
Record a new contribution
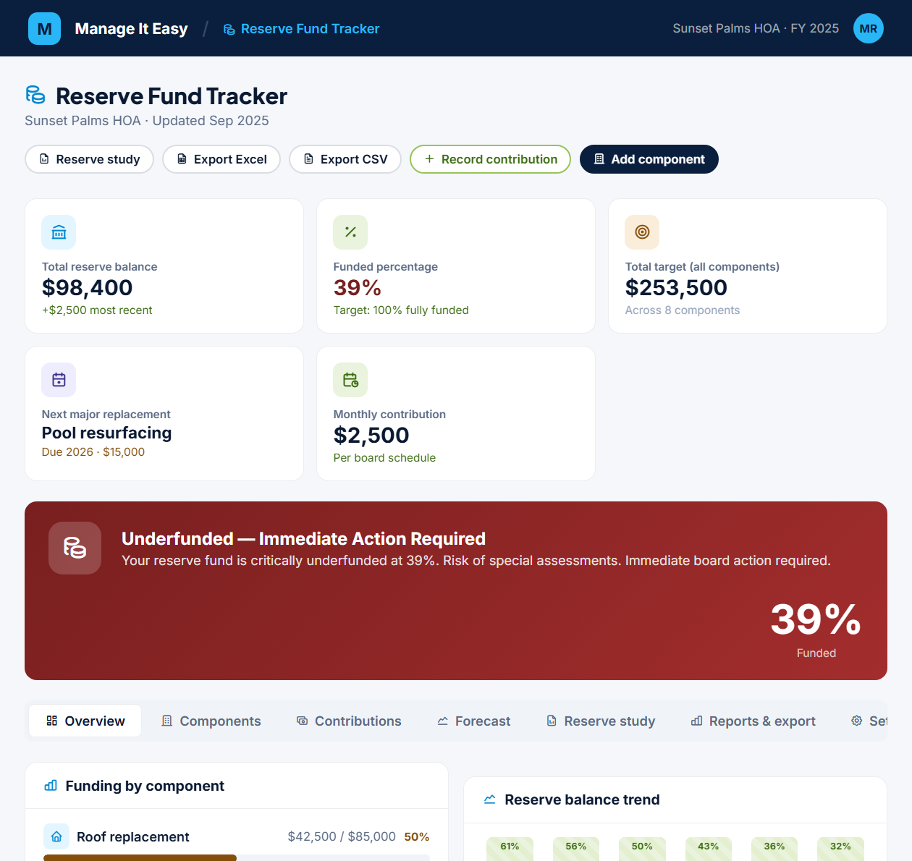pyautogui.click(x=490, y=159)
